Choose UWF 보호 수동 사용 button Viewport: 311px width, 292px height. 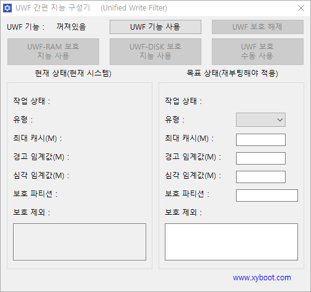[258, 51]
